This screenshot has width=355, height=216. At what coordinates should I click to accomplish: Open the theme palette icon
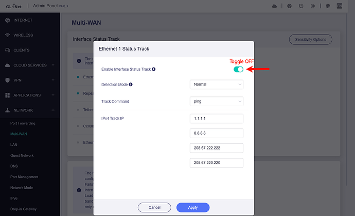[x=327, y=6]
